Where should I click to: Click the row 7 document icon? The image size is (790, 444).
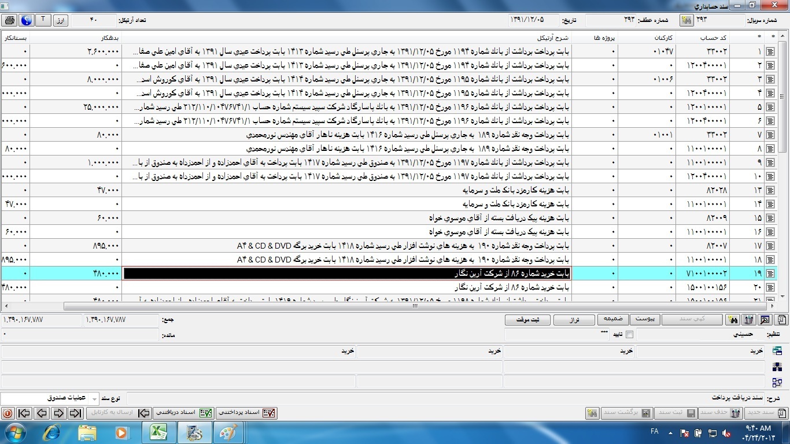770,135
